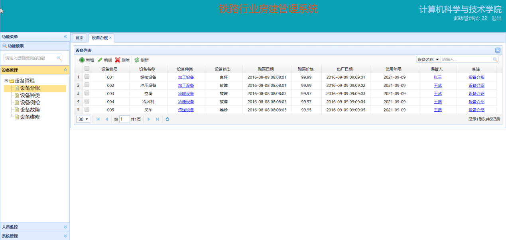Click the 编辑 pencil edit icon
506x240 pixels.
[100, 60]
